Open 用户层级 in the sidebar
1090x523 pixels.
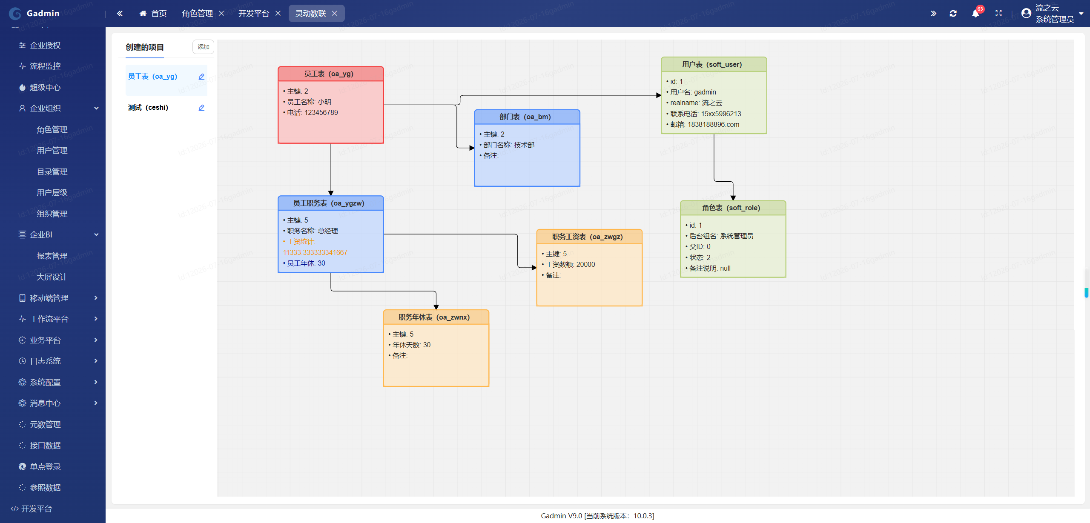pyautogui.click(x=52, y=192)
